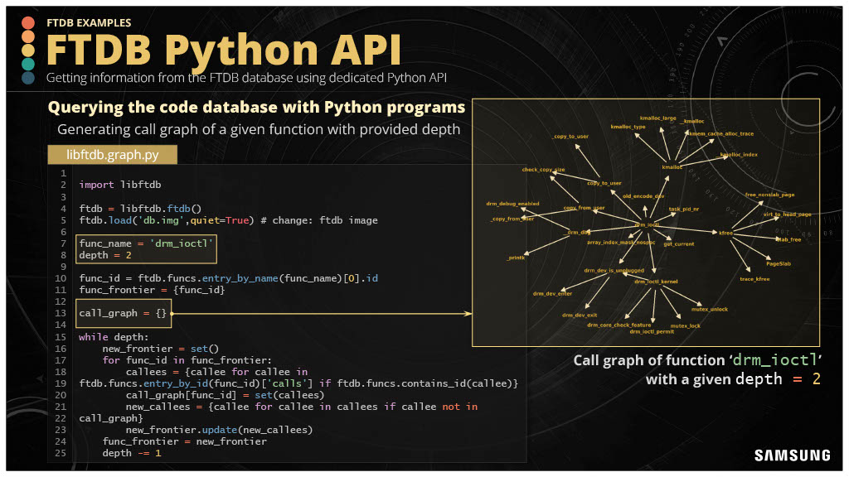The width and height of the screenshot is (849, 477).
Task: Click the 'kfree' graph node
Action: coord(725,233)
